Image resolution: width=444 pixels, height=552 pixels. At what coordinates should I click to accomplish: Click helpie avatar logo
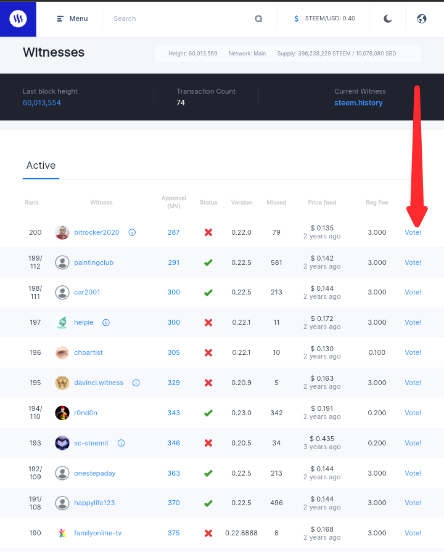(x=62, y=322)
